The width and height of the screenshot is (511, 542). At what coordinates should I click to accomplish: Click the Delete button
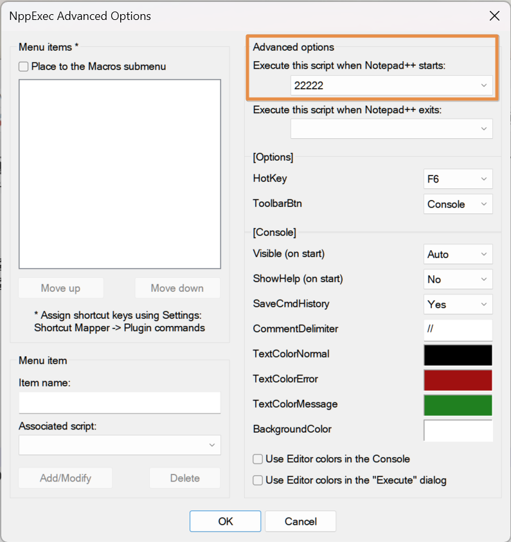[x=185, y=478]
